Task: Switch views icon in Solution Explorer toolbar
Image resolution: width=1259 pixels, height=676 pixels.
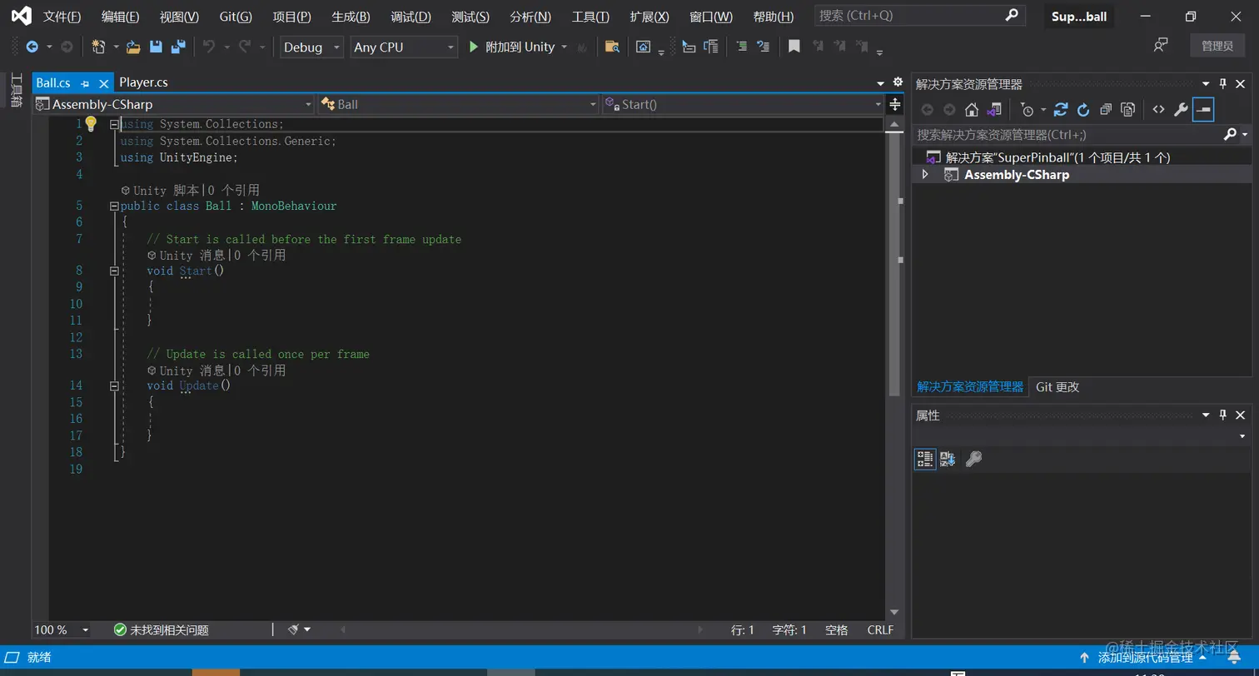Action: pos(994,109)
